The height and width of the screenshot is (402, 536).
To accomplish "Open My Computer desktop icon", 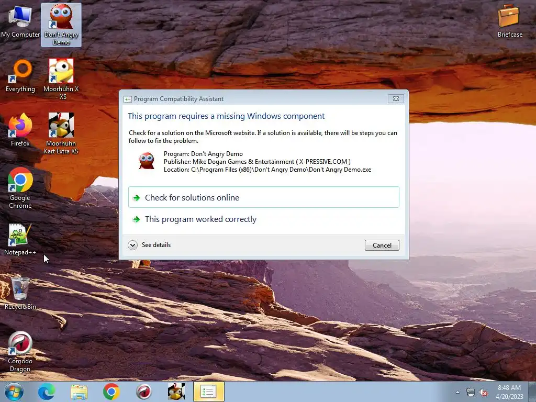I will 20,22.
